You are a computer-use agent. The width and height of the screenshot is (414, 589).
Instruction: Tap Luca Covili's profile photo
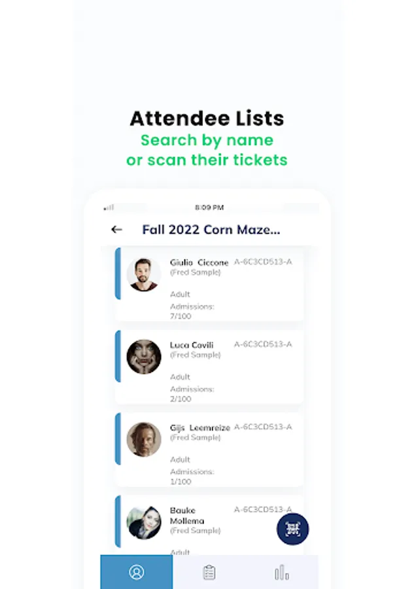pos(144,357)
